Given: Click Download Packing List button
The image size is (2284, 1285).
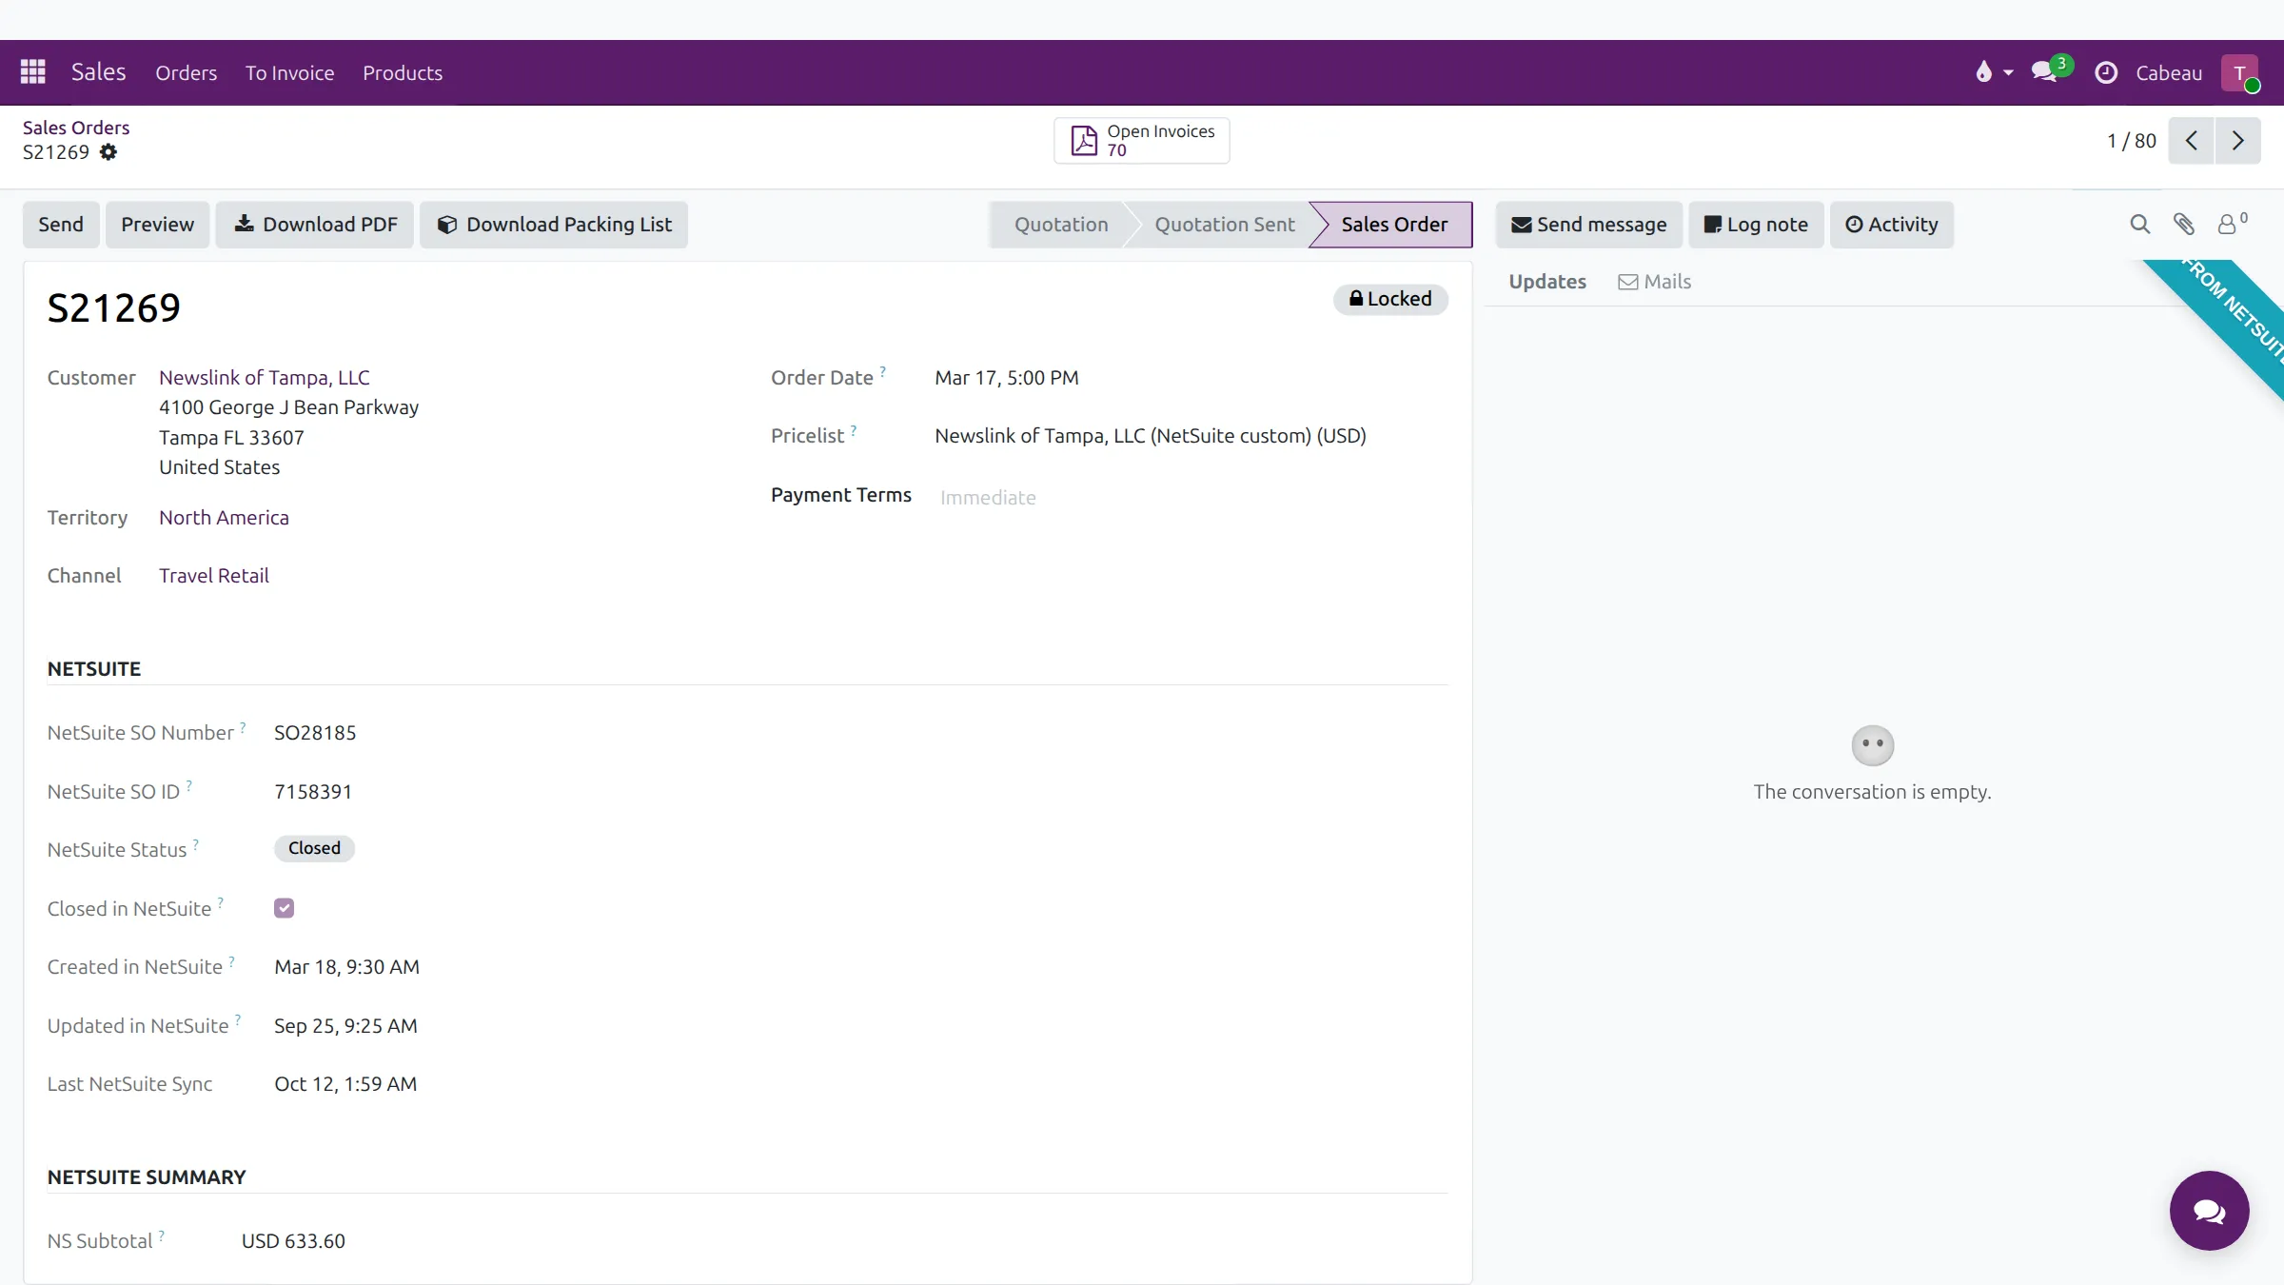Looking at the screenshot, I should click(554, 225).
